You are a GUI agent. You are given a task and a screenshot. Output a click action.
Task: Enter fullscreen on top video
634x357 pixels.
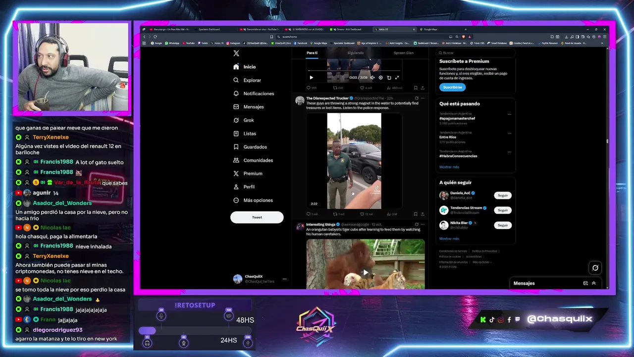pyautogui.click(x=397, y=77)
